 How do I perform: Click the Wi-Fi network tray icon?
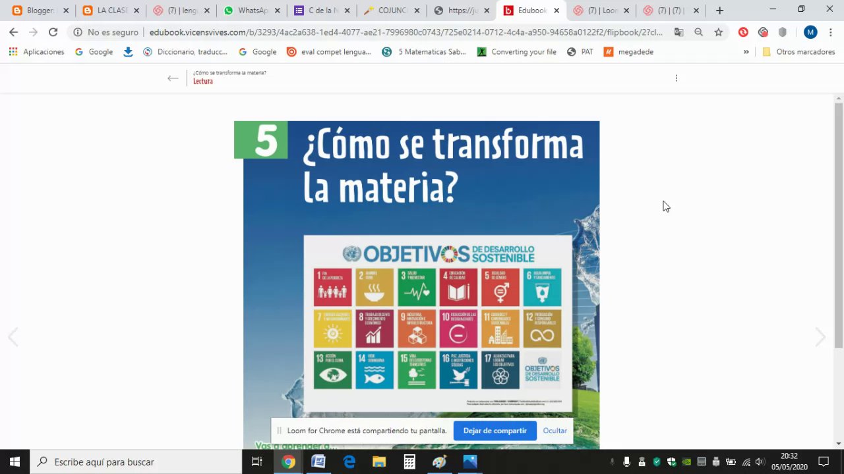click(x=746, y=461)
